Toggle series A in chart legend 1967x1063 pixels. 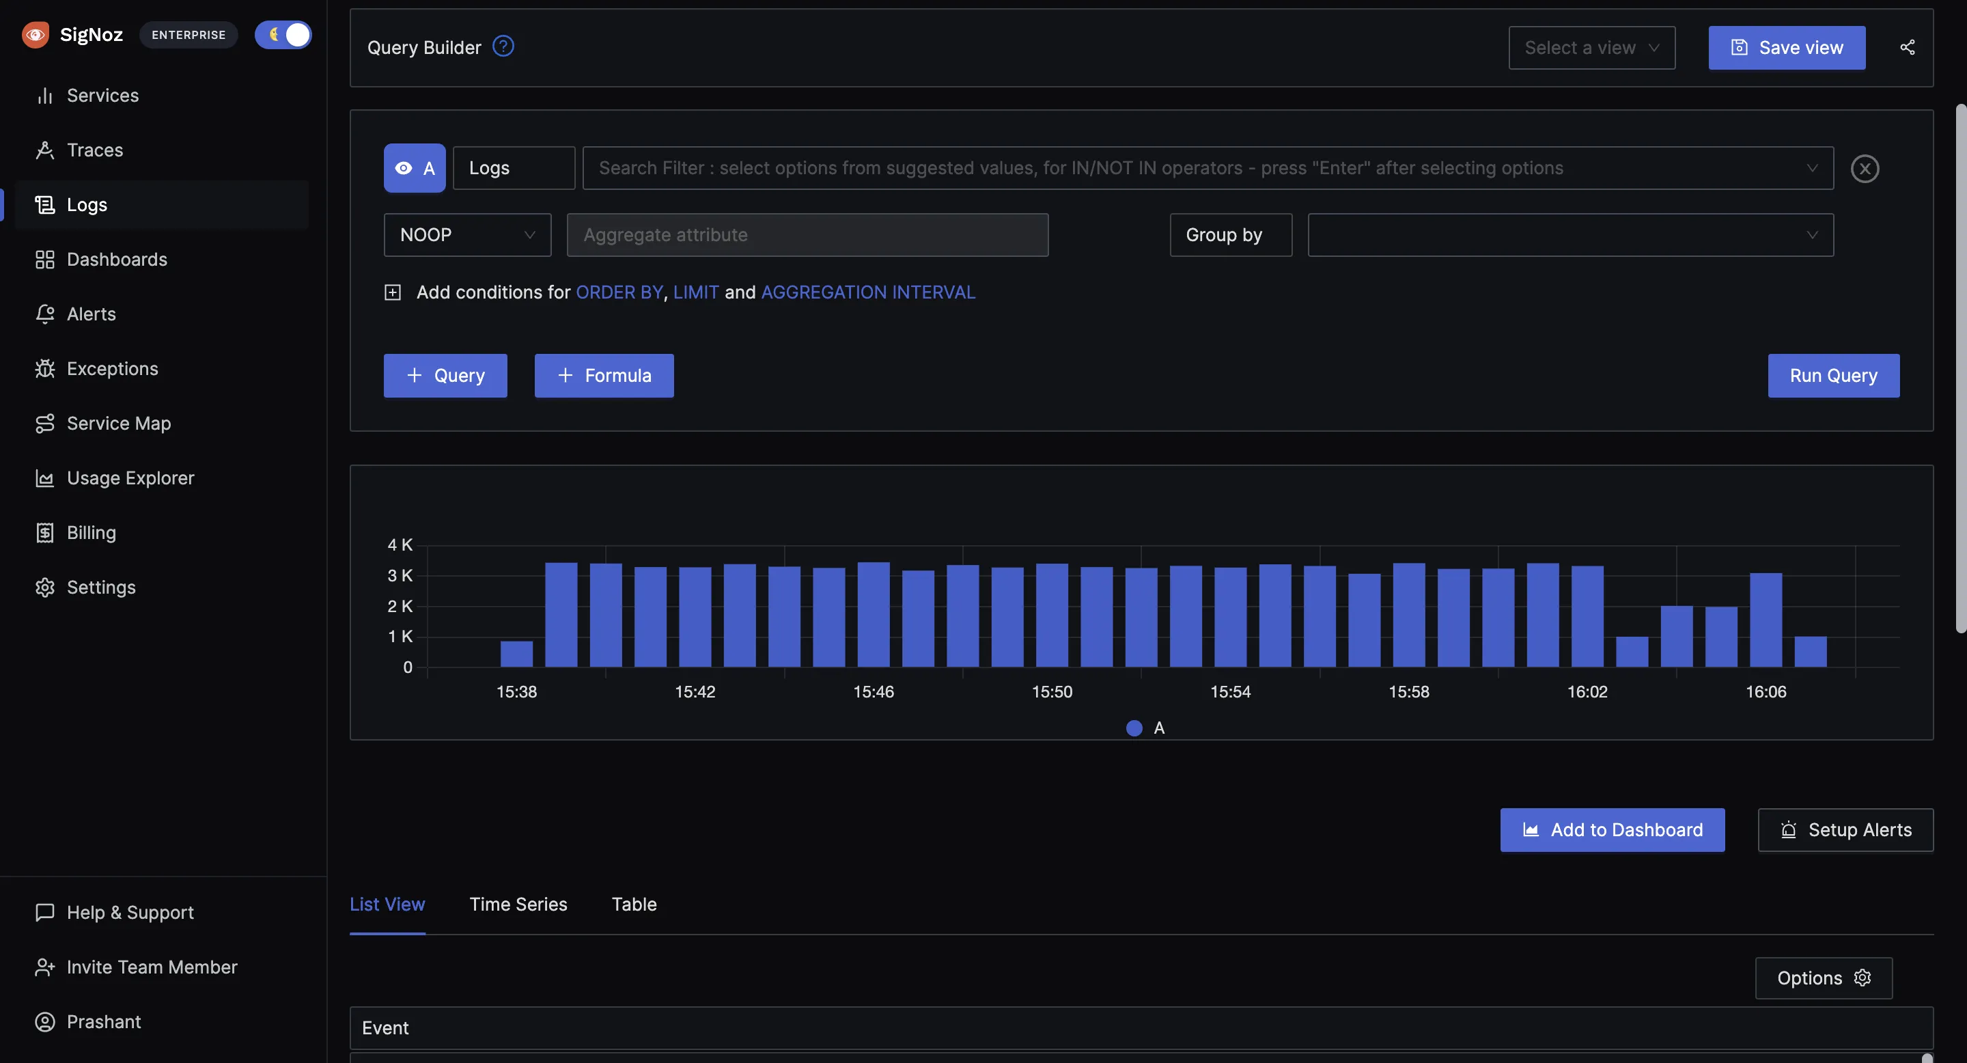pos(1145,728)
